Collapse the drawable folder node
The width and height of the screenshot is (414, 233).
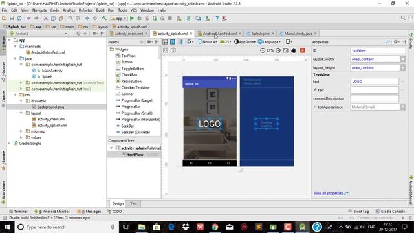(x=21, y=101)
